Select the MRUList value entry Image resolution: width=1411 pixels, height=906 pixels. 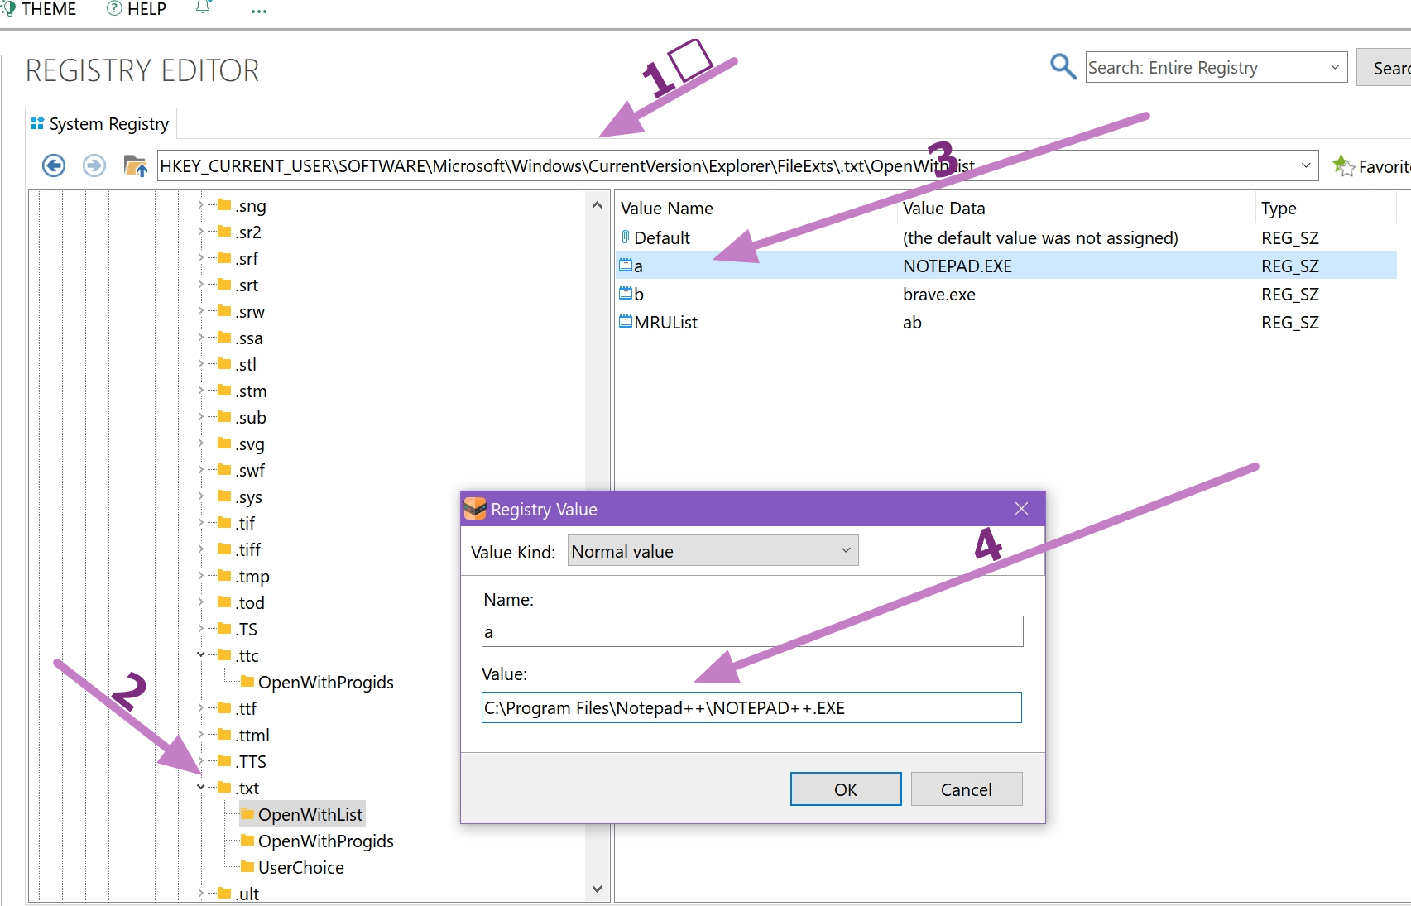click(665, 323)
